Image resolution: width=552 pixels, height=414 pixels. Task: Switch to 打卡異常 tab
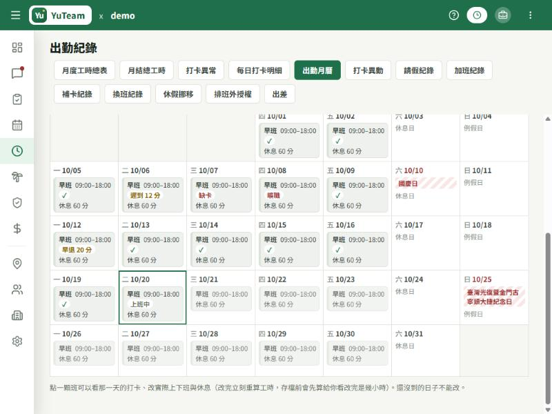point(201,70)
